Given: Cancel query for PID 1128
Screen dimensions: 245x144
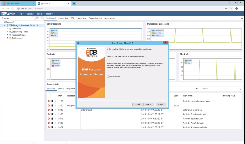Looking at the screenshot, I should coord(48,101).
